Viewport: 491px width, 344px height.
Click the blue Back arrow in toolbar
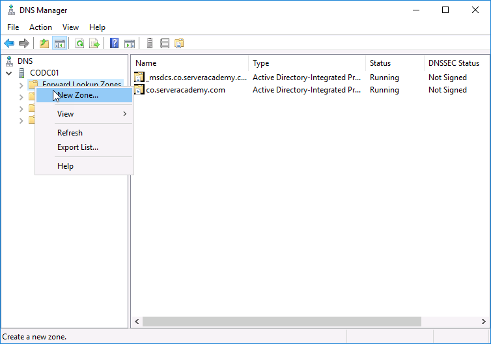tap(9, 44)
